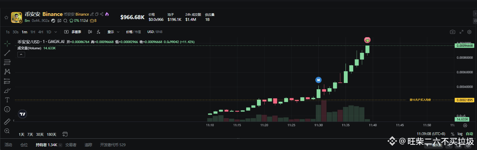Set chart range to 30天
The image size is (477, 150).
[40, 134]
